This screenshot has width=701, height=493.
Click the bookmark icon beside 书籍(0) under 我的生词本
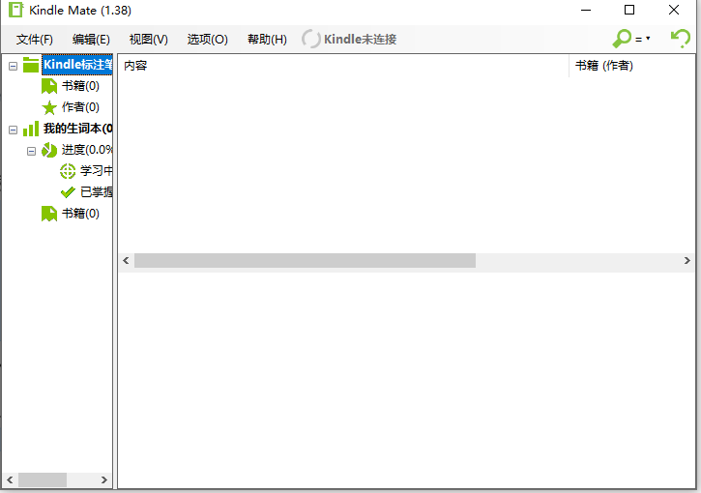click(x=49, y=214)
